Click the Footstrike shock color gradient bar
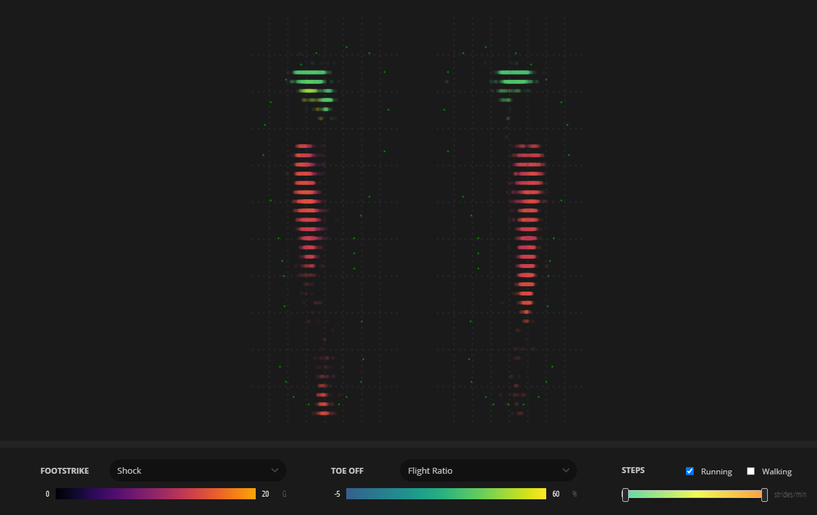 pos(155,494)
